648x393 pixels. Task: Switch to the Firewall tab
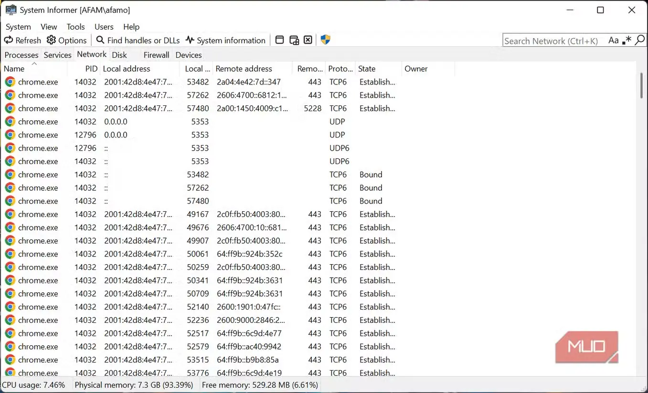pos(156,55)
